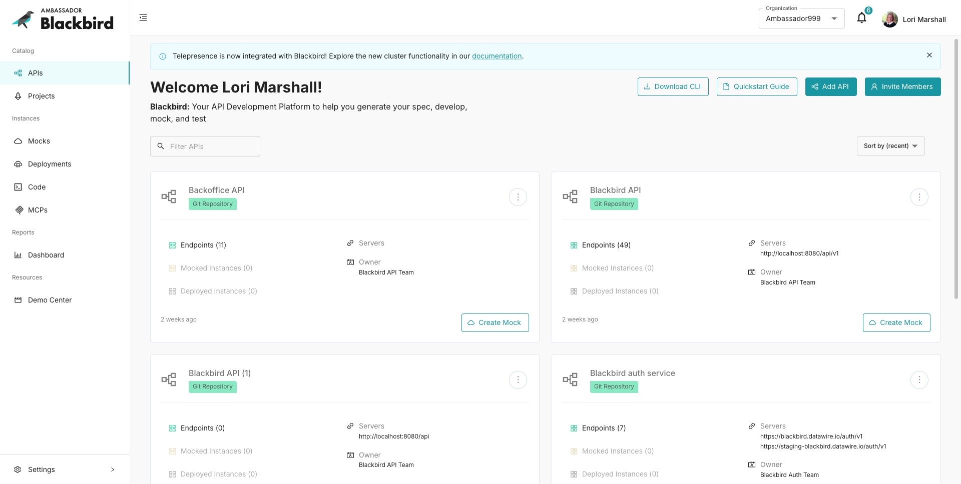Open Code in the sidebar

click(65, 187)
